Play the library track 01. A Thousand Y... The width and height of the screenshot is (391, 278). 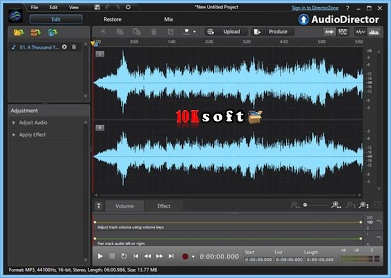(64, 47)
